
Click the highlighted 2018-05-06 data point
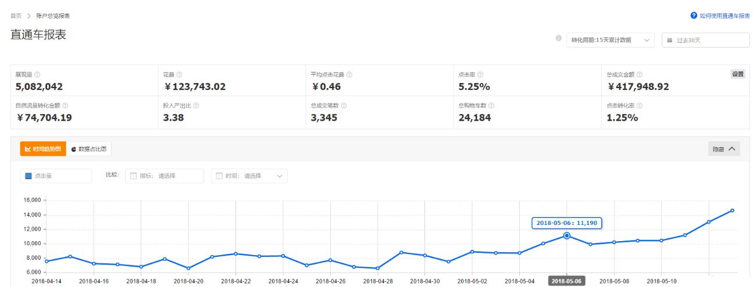point(566,235)
